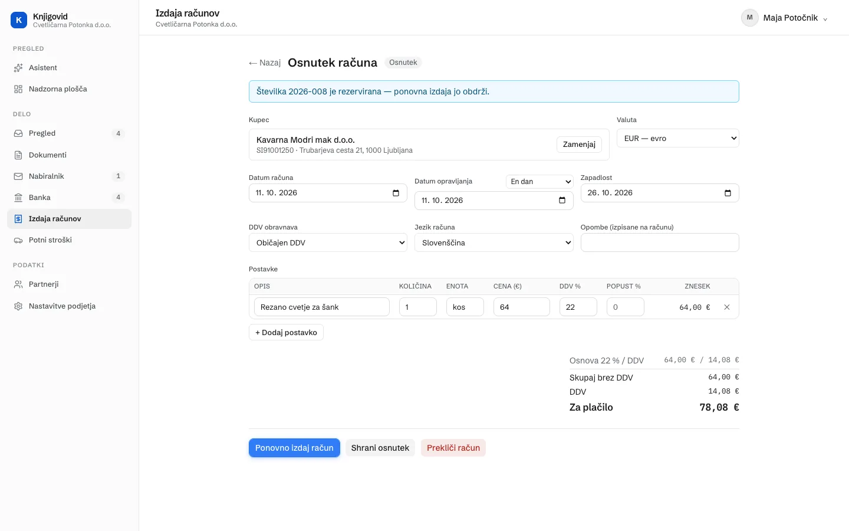849x531 pixels.
Task: Click the Potni stroški car icon
Action: [18, 240]
